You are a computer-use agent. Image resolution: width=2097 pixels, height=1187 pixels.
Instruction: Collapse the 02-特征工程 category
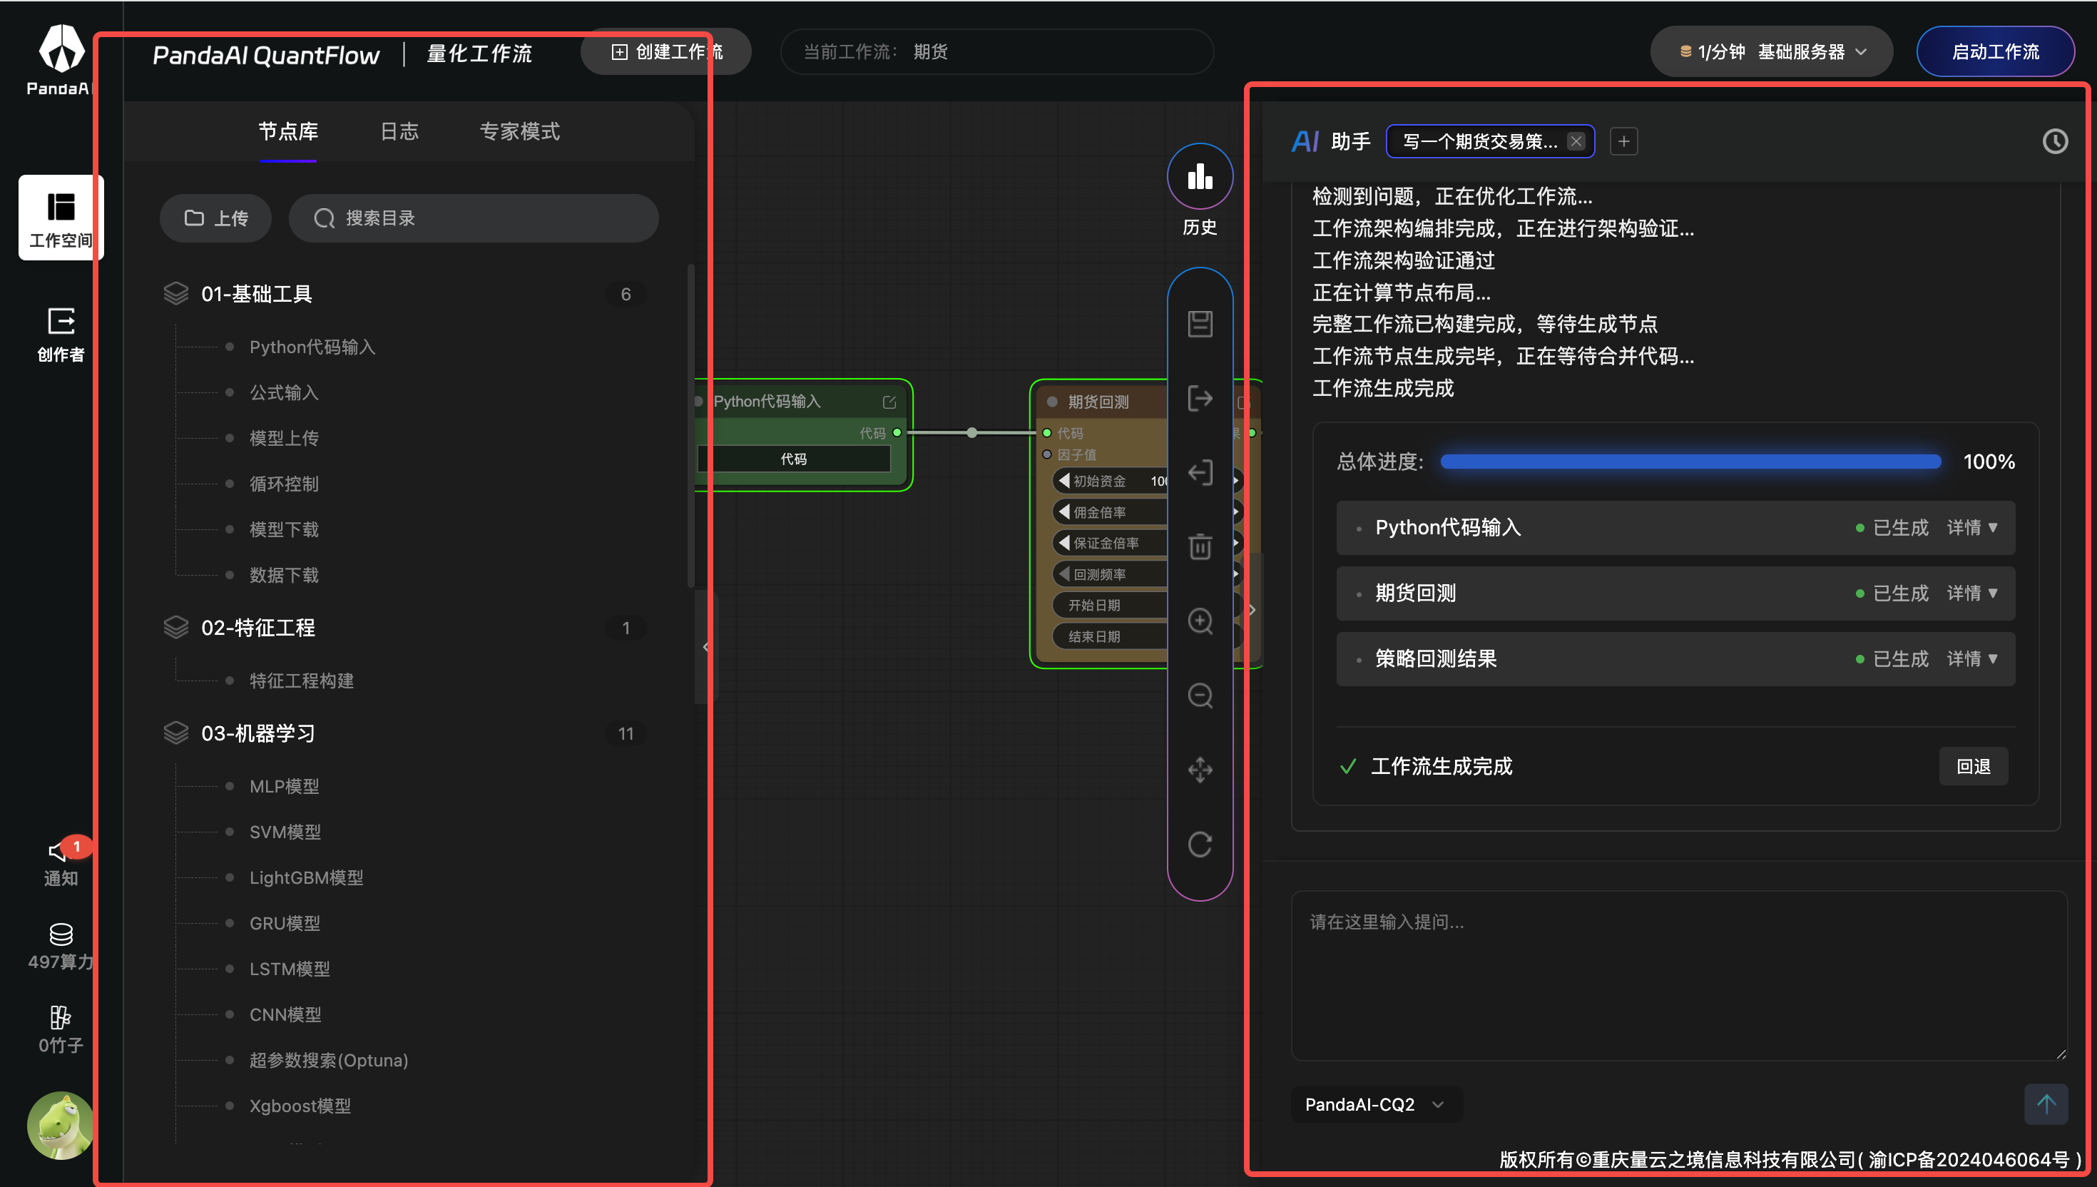coord(405,628)
